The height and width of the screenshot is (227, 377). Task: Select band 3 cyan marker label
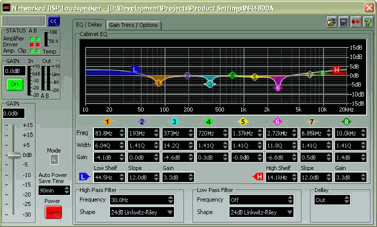[x=174, y=121]
